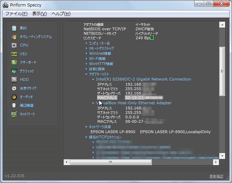232x183 pixels.
Task: Click the イーサネット adapter type value
Action: pos(143,24)
